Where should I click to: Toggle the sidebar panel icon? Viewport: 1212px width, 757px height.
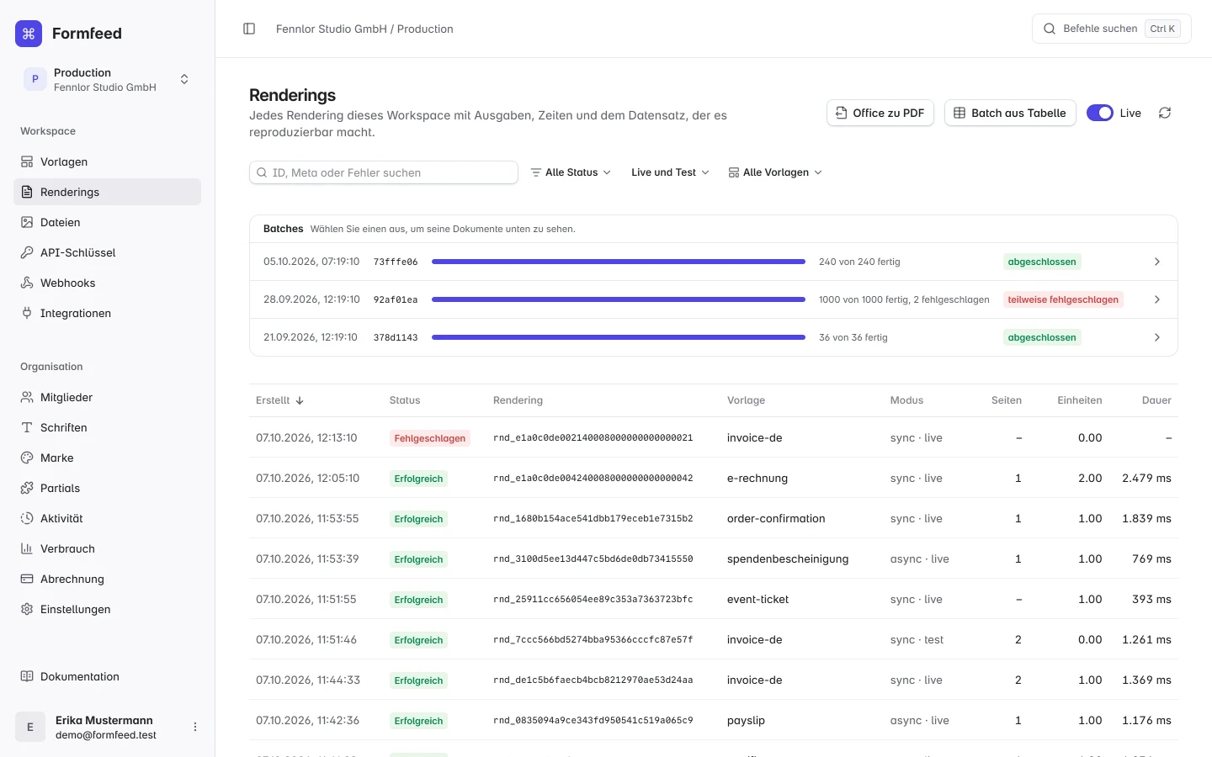[249, 29]
